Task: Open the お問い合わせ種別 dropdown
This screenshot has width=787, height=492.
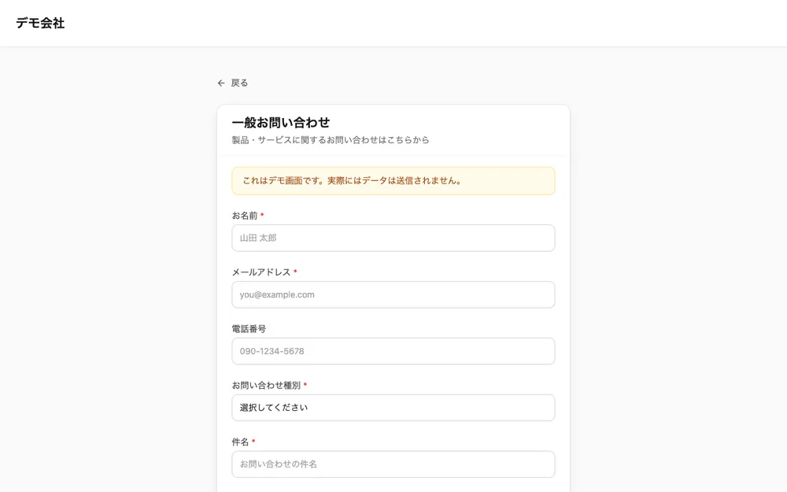Action: click(393, 408)
